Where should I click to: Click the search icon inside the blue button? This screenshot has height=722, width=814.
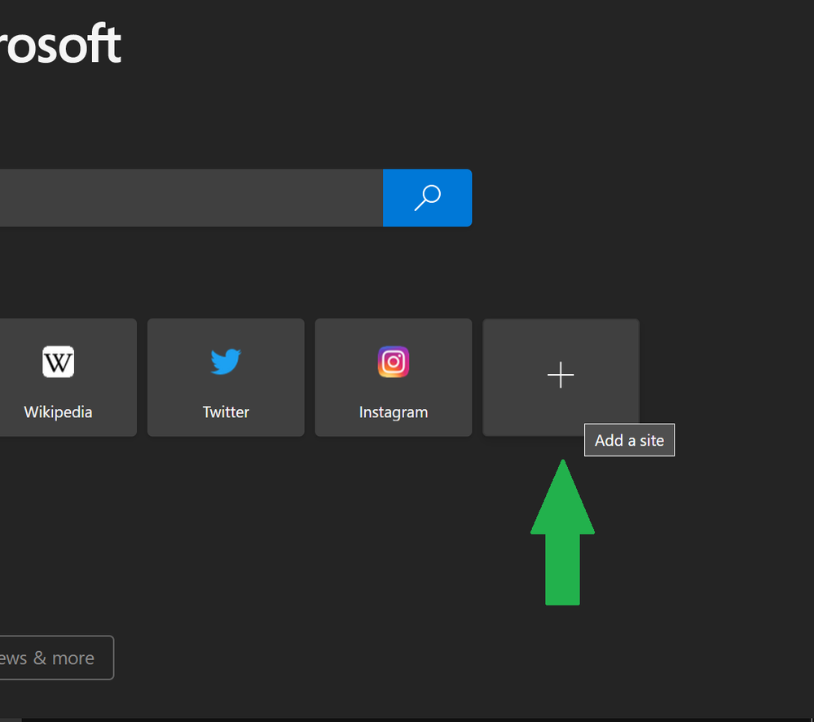pyautogui.click(x=427, y=197)
